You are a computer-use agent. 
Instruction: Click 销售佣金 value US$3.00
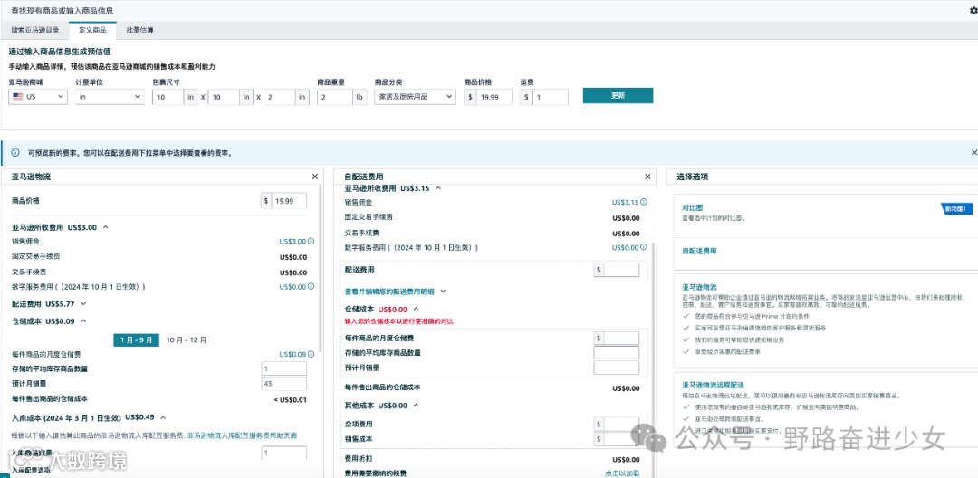(x=292, y=241)
